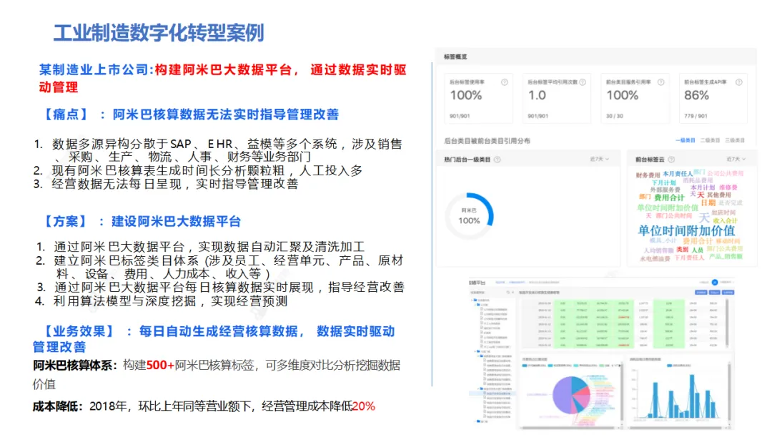Click the 30 / 30 value
The width and height of the screenshot is (772, 435).
pos(615,117)
